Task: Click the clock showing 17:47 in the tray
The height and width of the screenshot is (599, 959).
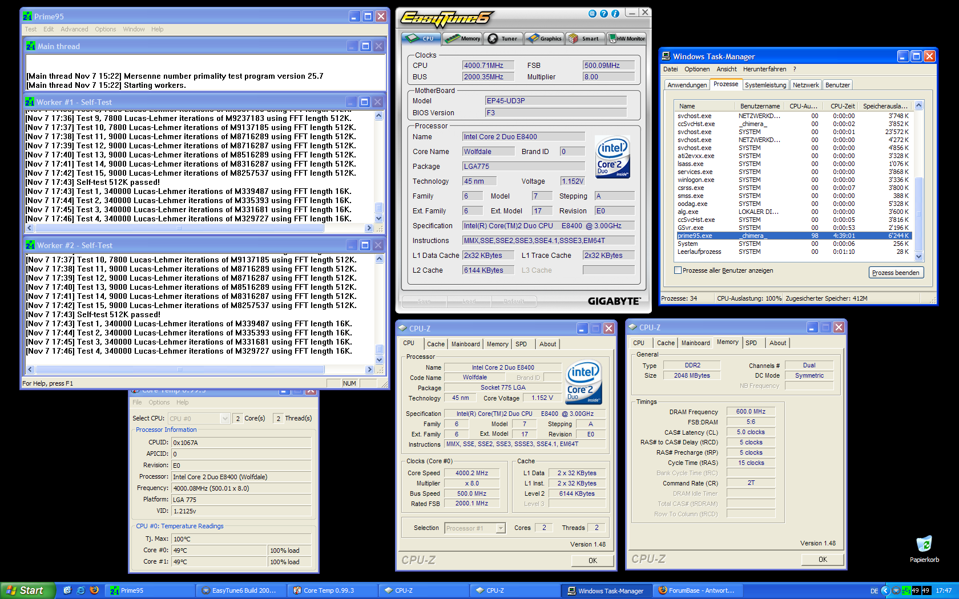Action: pos(944,591)
